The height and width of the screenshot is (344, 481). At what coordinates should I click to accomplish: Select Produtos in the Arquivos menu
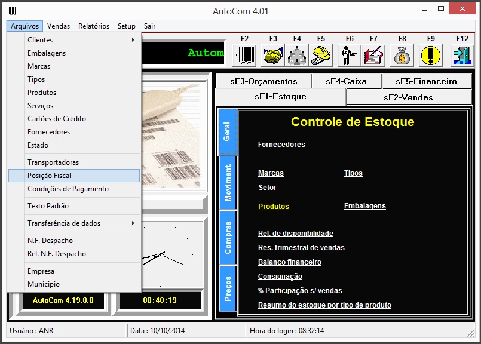74,93
